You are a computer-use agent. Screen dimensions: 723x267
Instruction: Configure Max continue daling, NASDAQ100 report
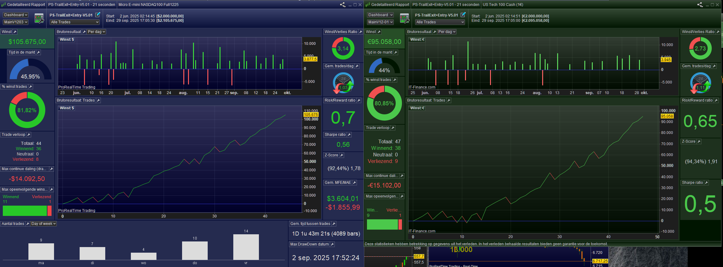click(x=52, y=169)
